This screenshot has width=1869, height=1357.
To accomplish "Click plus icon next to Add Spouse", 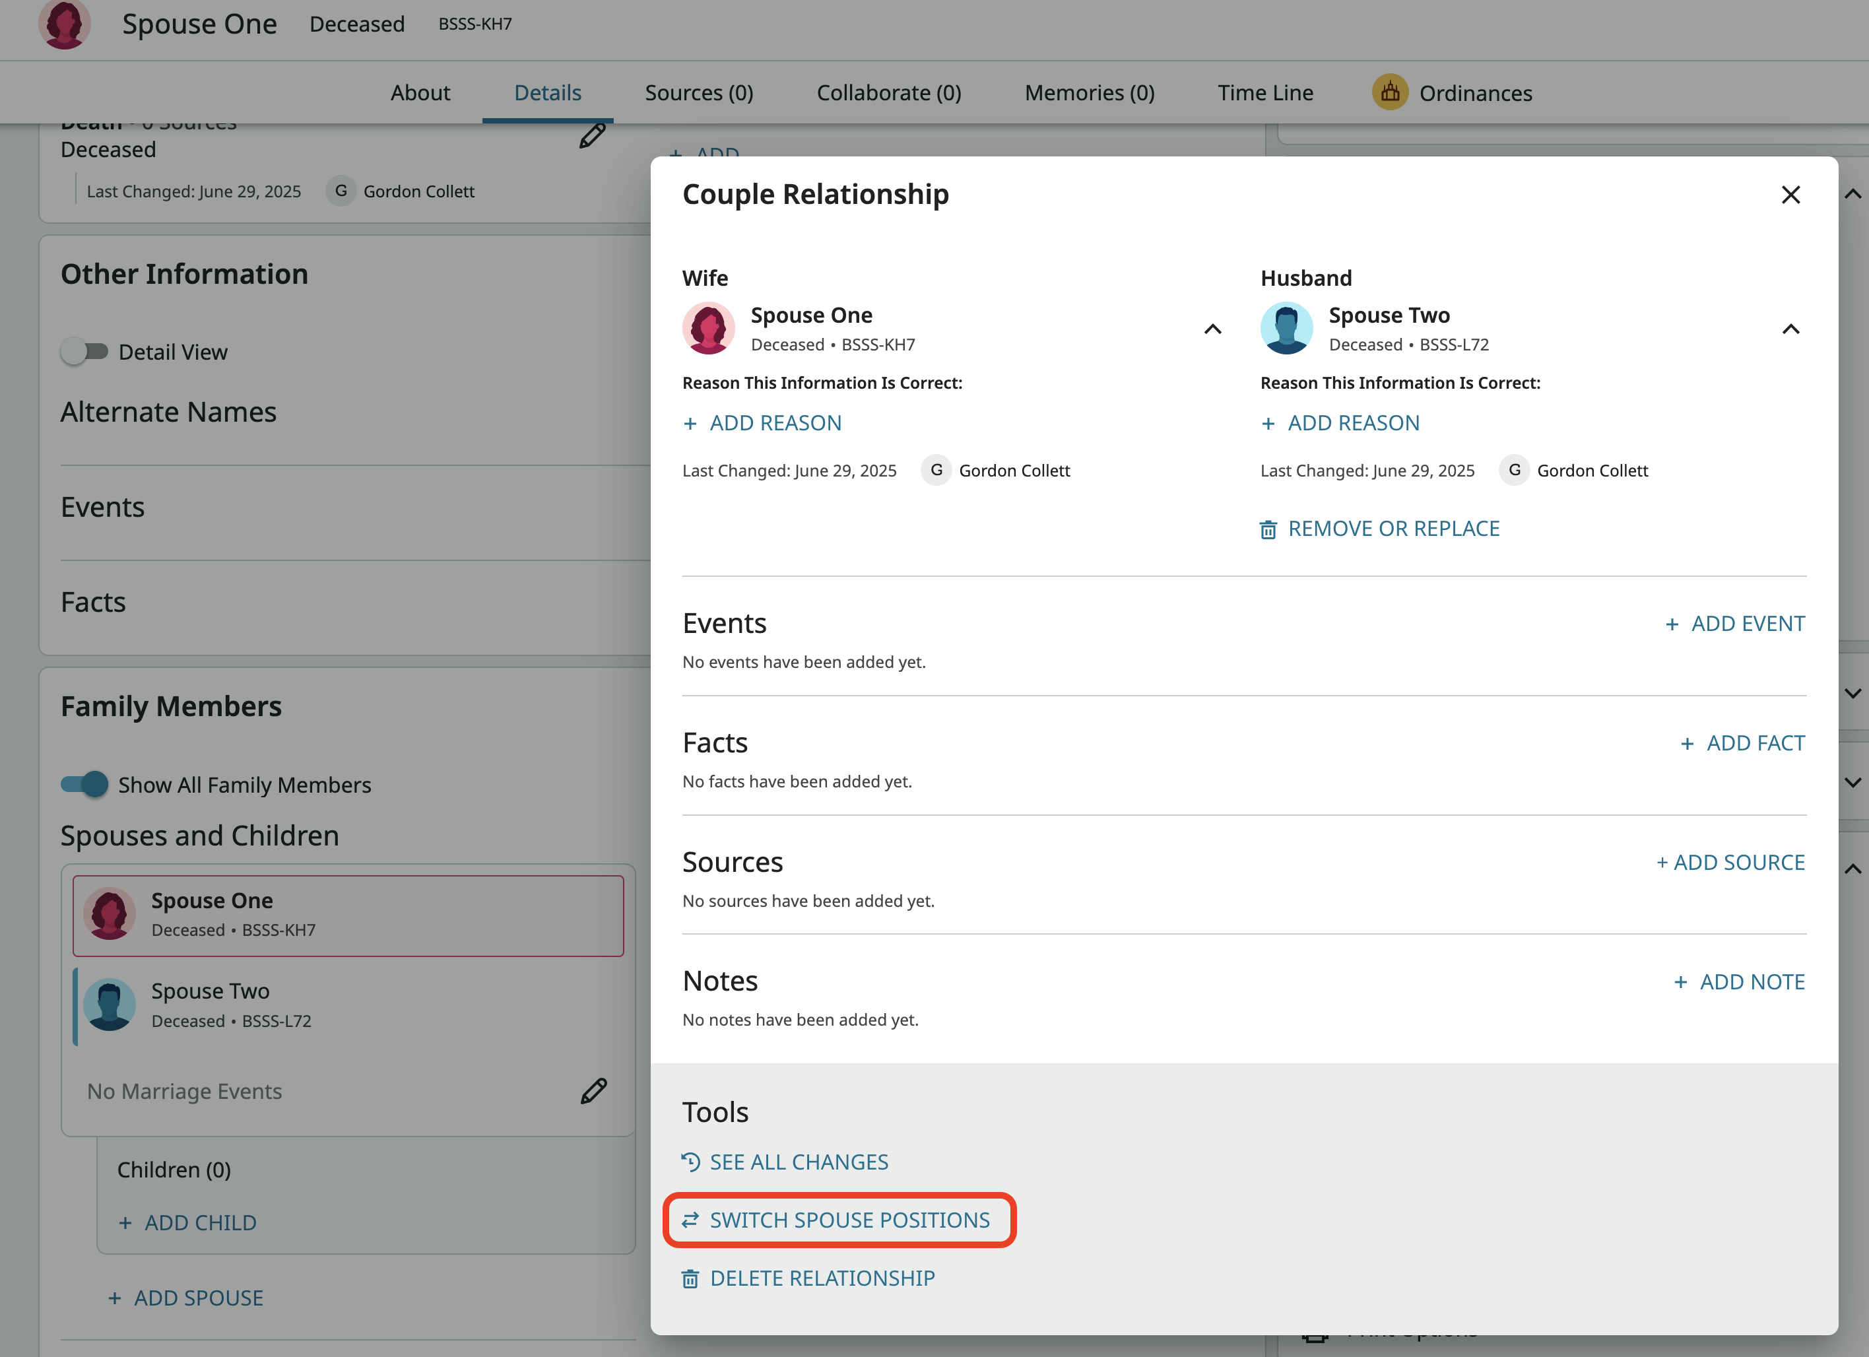I will (115, 1298).
